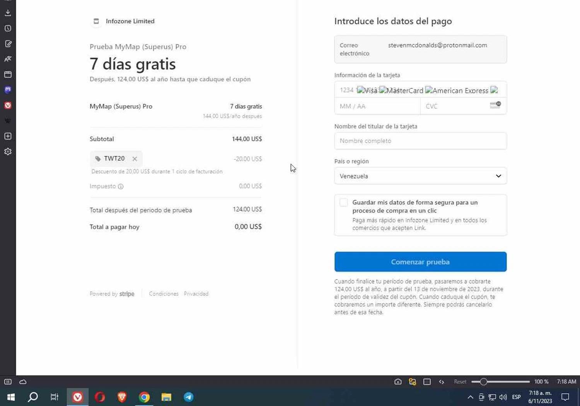The height and width of the screenshot is (406, 580).
Task: Click the 0,00 US$ total today
Action: point(248,227)
